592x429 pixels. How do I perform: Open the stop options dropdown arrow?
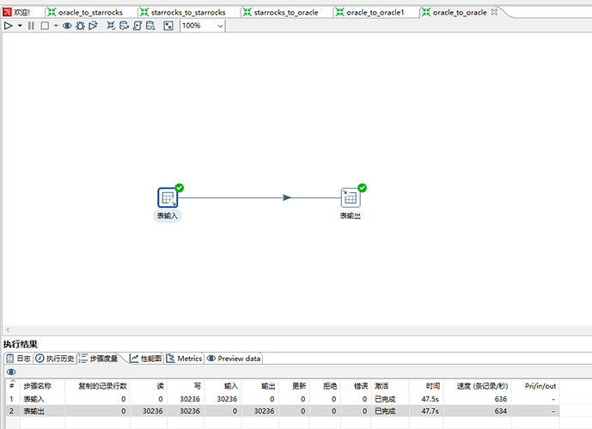tap(55, 26)
